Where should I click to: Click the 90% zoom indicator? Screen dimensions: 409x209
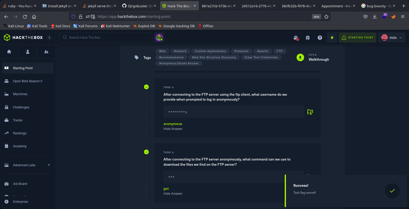pos(317,17)
